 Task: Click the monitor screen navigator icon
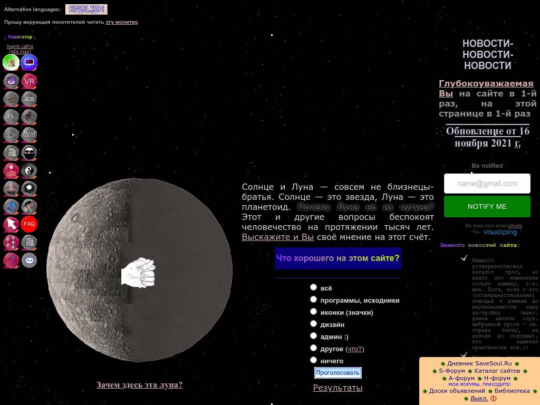29,63
